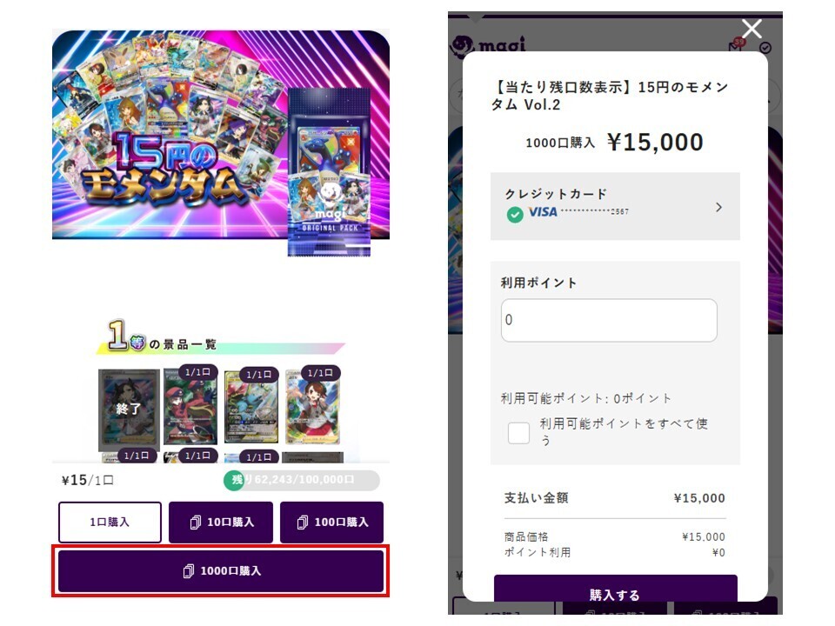
Task: Open the notifications icon with red badge
Action: pos(737,46)
